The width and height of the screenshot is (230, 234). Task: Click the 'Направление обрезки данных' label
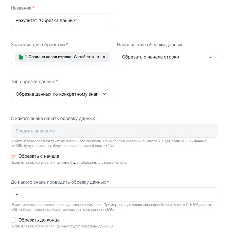coord(149,45)
